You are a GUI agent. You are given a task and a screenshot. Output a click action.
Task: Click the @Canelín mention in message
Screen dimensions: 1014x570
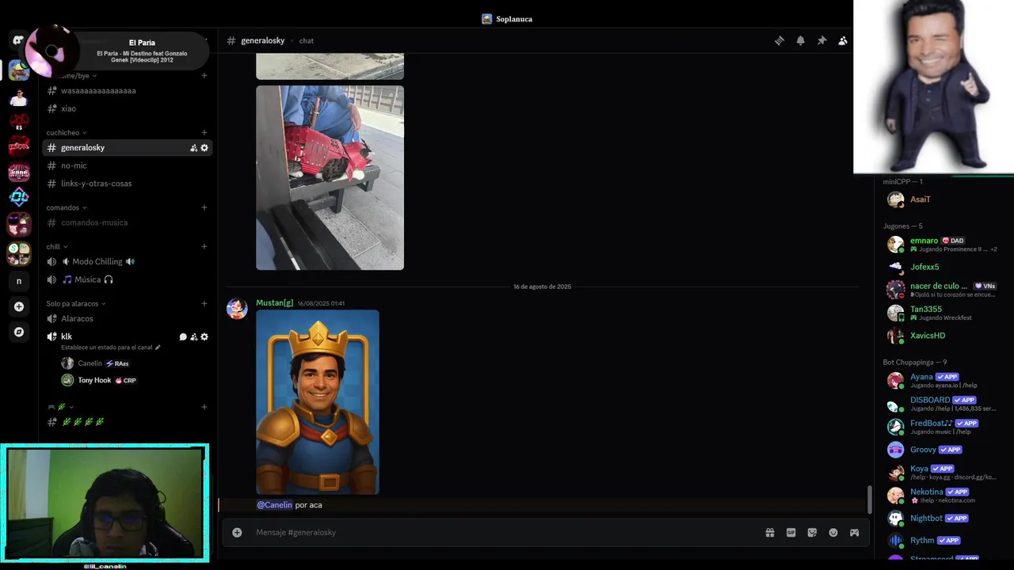click(274, 505)
